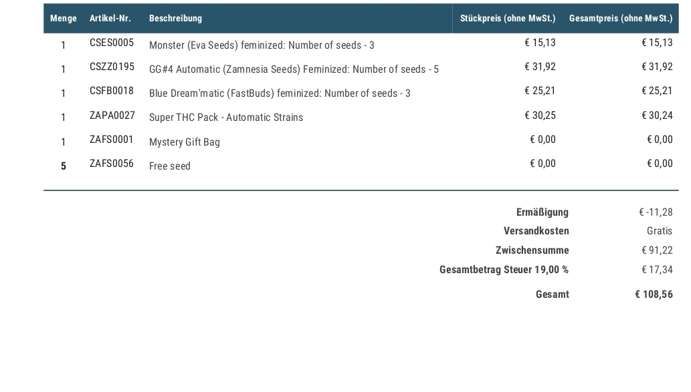Click Super THC Pack - Automatic Strains

coord(226,118)
